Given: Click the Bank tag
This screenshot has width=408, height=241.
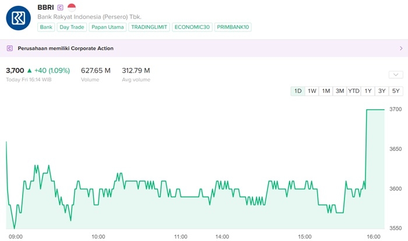Looking at the screenshot, I should (x=46, y=27).
